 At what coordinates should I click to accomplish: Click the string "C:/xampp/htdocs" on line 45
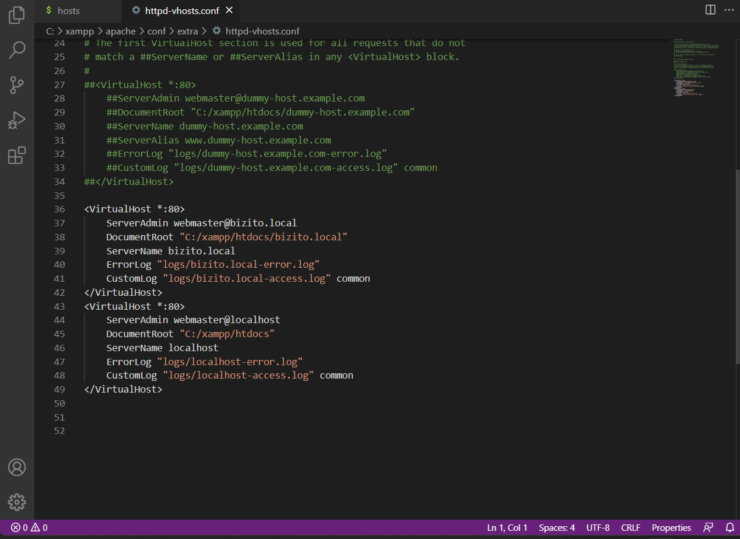tap(227, 334)
